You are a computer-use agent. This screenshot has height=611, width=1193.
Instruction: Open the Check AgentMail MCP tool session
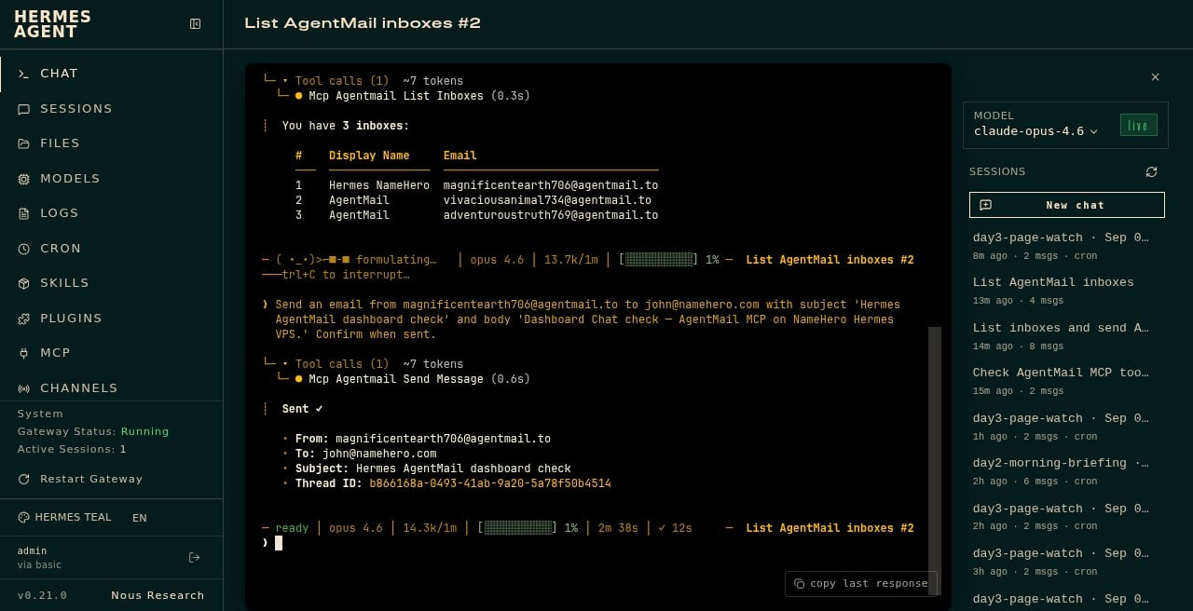(1066, 381)
